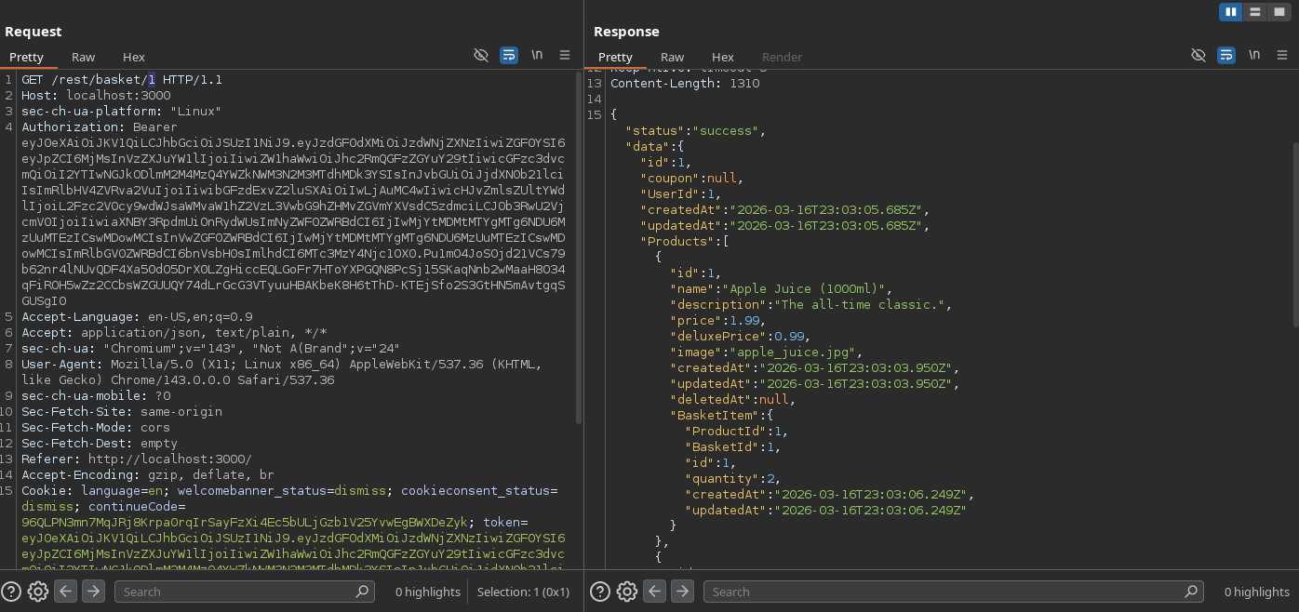Click the Response vertical scrollbar
1299x612 pixels.
pyautogui.click(x=1293, y=233)
